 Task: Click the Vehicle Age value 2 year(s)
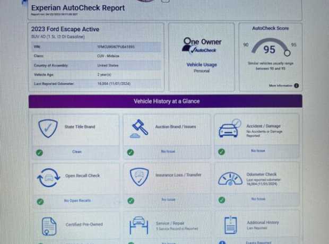tap(105, 74)
